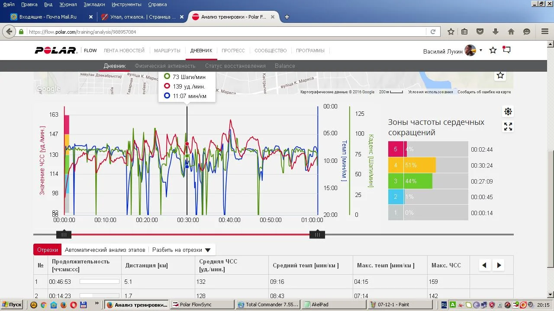
Task: Reload page using refresh button
Action: pyautogui.click(x=433, y=32)
